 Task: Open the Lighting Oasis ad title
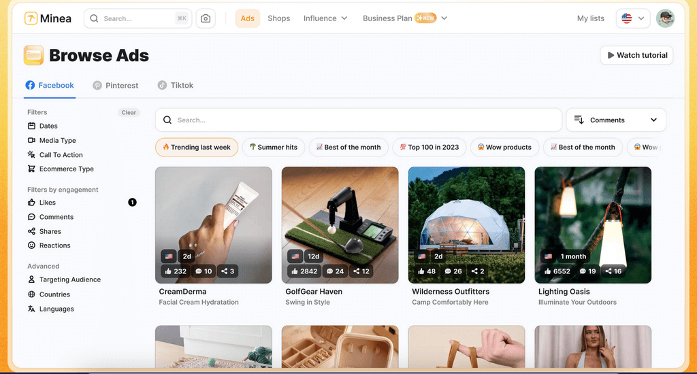[x=564, y=292]
